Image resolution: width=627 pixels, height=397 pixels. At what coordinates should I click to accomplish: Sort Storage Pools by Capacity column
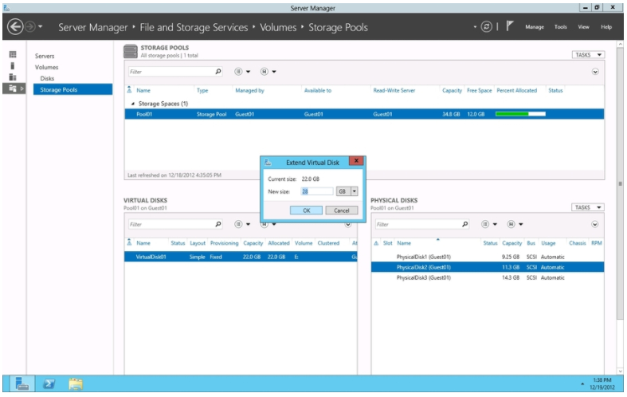pyautogui.click(x=452, y=90)
